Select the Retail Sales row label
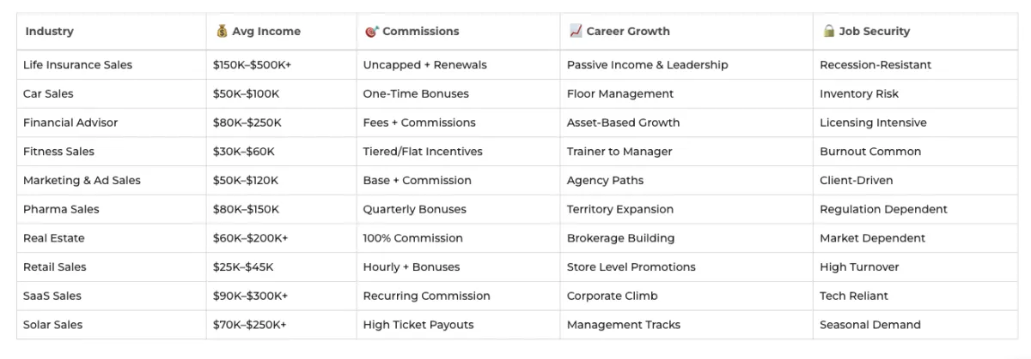This screenshot has width=1031, height=359. pyautogui.click(x=55, y=267)
